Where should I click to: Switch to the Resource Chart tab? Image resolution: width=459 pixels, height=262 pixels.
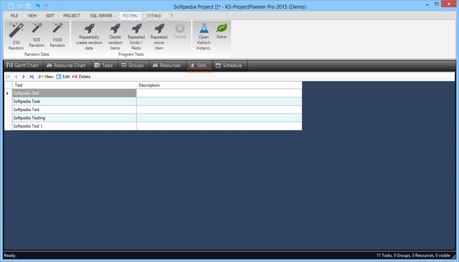[x=68, y=65]
